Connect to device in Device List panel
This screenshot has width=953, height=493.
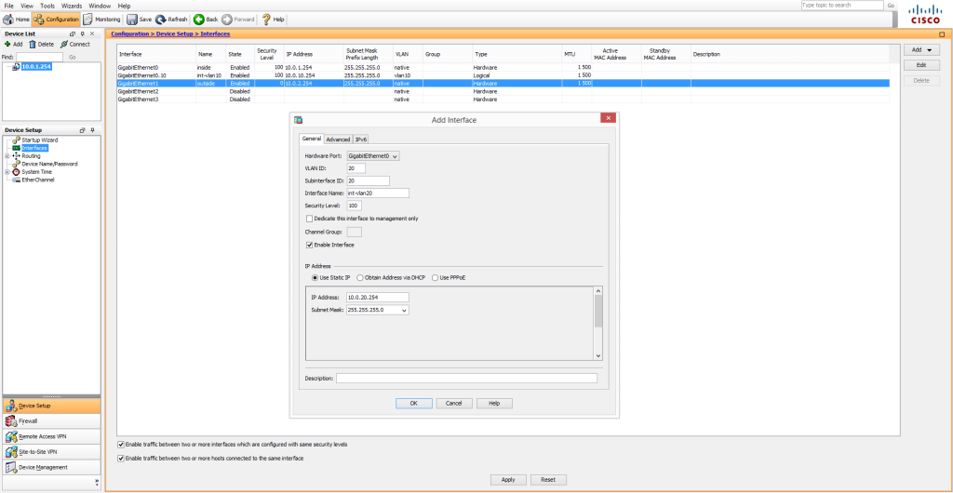pyautogui.click(x=74, y=45)
